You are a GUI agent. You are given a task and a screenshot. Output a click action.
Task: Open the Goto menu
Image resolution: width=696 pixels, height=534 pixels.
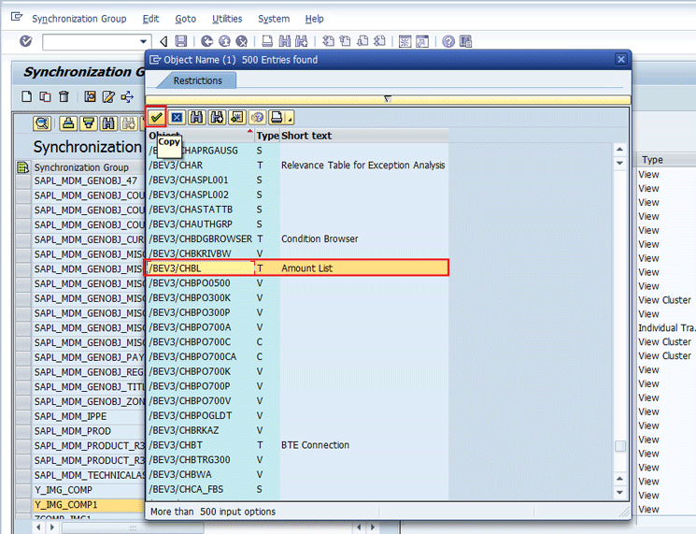click(x=185, y=19)
